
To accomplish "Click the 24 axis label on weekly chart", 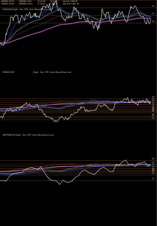I will pyautogui.click(x=153, y=118).
